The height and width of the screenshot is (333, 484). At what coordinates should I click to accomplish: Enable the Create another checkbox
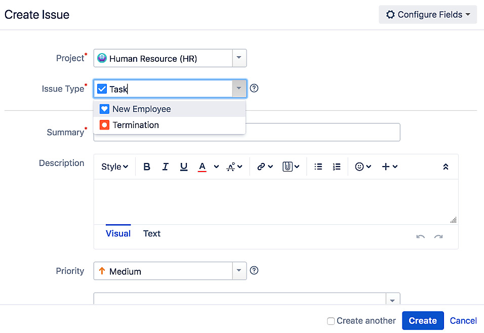click(x=331, y=321)
